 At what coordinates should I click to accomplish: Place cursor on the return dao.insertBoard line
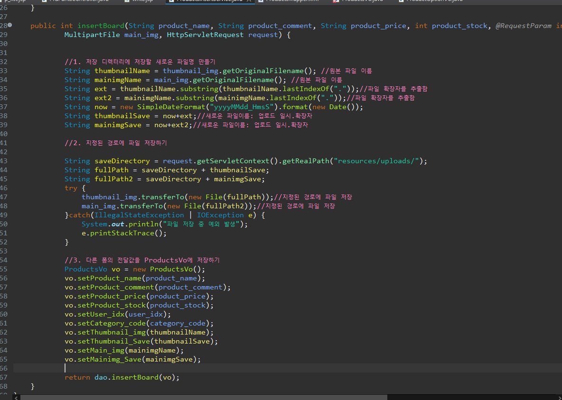tap(122, 378)
